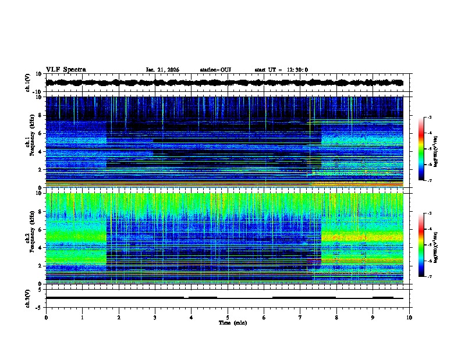Click the time axis tick label "8"
This screenshot has width=461, height=356.
click(x=336, y=318)
